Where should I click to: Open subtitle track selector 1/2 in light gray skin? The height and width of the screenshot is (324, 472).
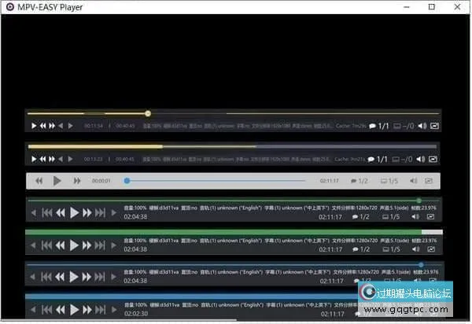click(x=360, y=181)
